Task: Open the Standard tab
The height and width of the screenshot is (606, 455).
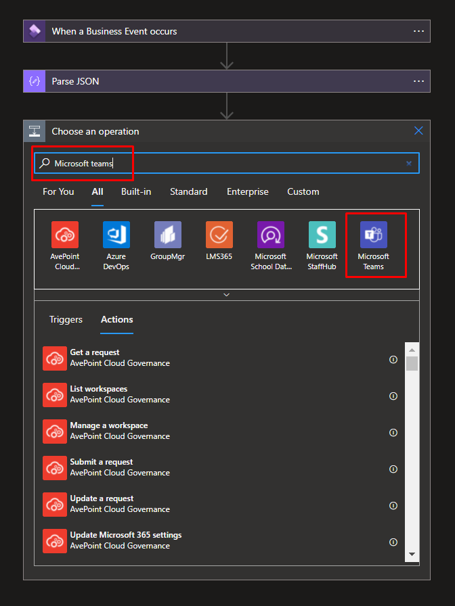Action: click(x=189, y=191)
